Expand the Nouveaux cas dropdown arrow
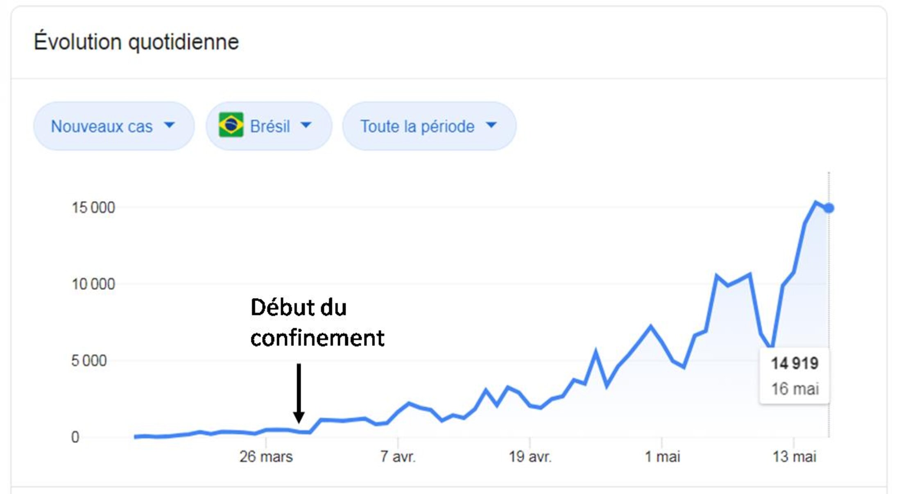This screenshot has width=901, height=494. click(x=169, y=125)
